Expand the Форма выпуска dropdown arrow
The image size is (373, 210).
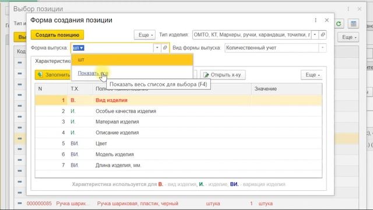(157, 48)
